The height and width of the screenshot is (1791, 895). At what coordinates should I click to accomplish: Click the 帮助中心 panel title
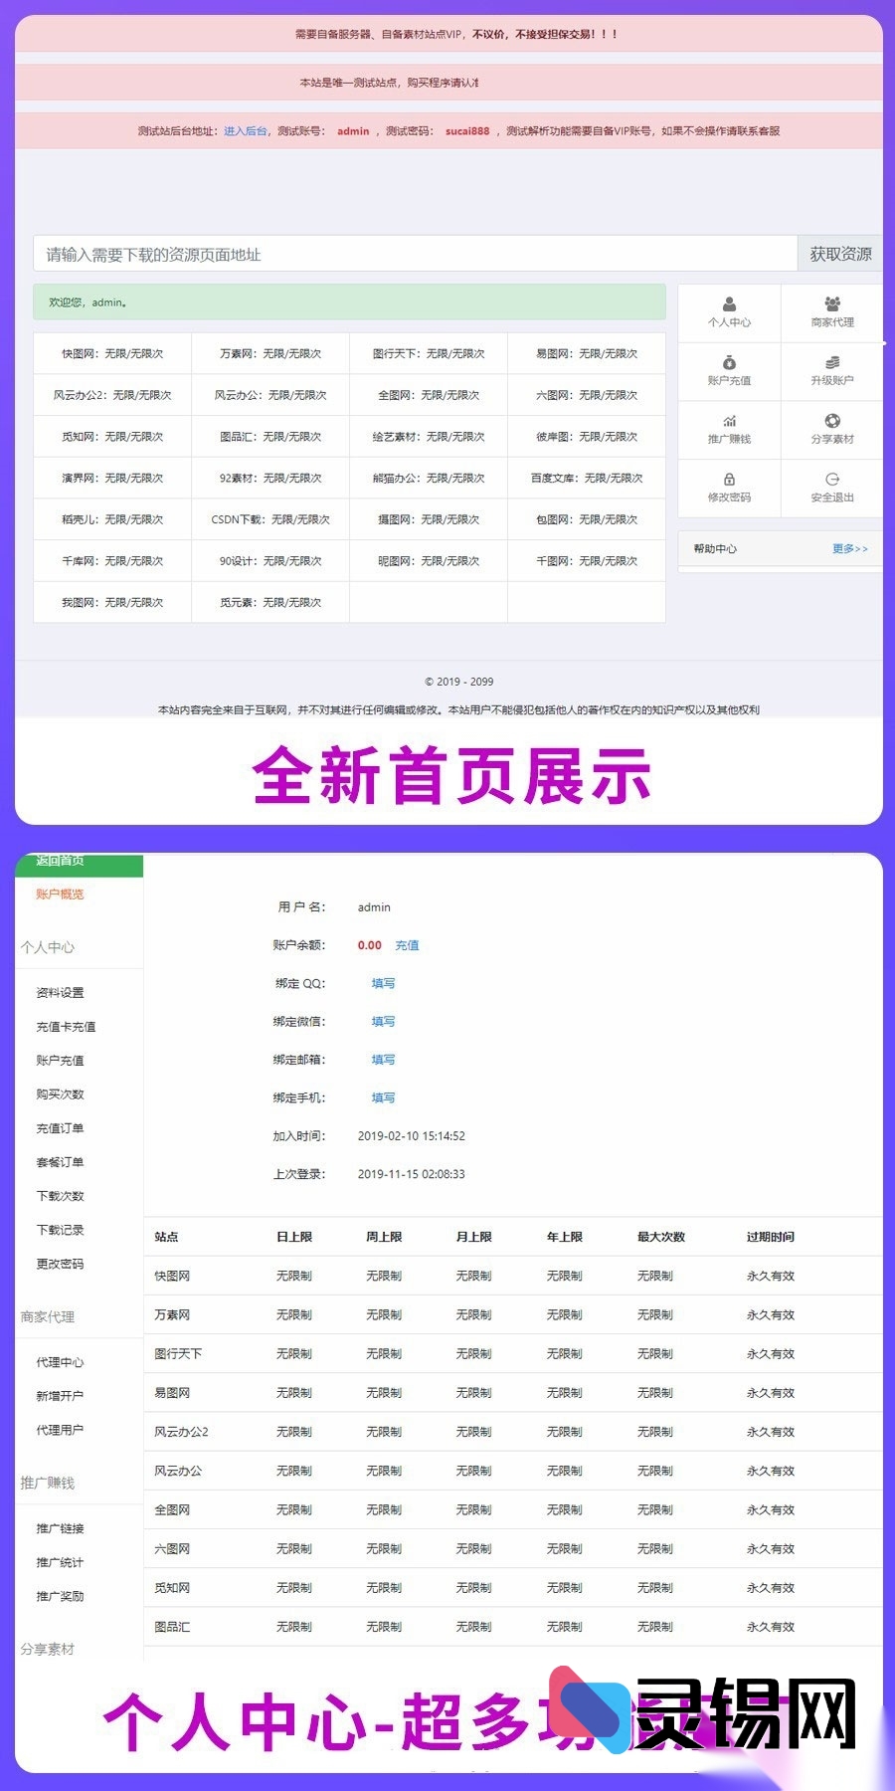pyautogui.click(x=715, y=548)
